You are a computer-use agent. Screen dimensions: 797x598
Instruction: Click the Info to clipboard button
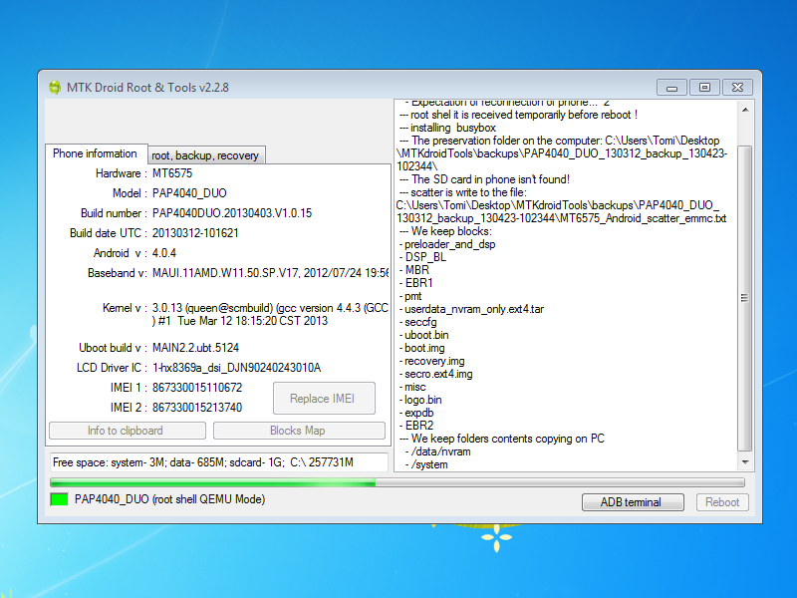(x=126, y=431)
